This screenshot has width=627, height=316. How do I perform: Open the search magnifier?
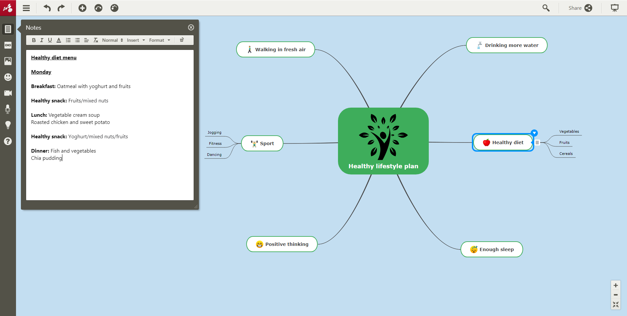point(546,8)
